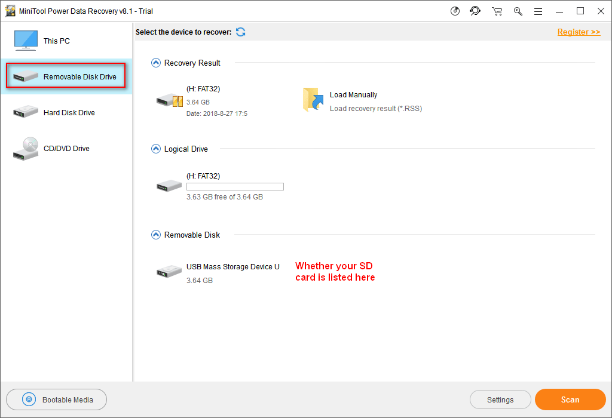Viewport: 612px width, 418px height.
Task: Click Bootable Media button
Action: tap(57, 399)
